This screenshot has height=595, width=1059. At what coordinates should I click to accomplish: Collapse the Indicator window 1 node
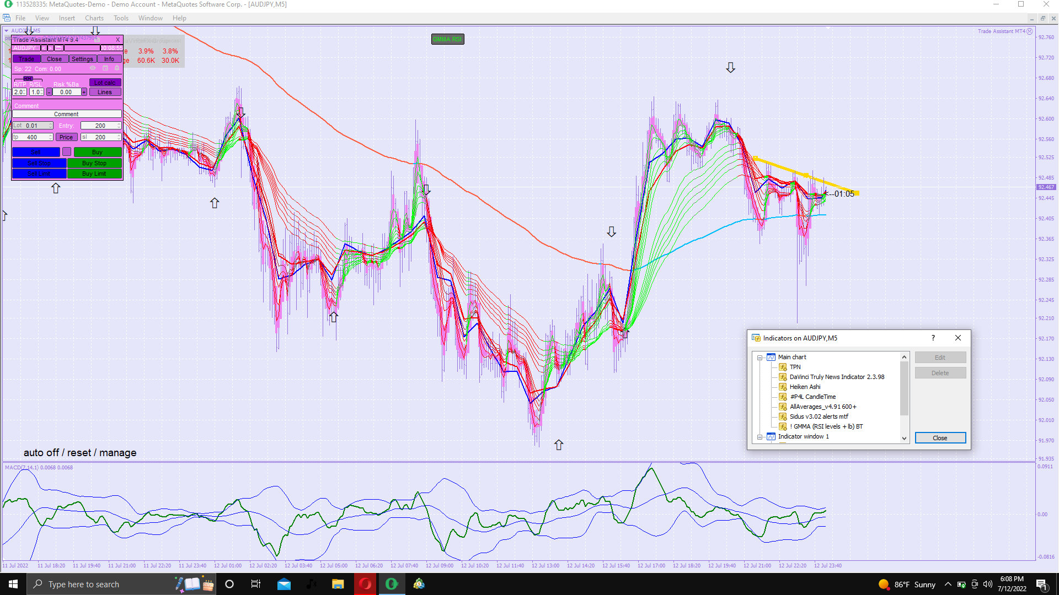pos(760,437)
